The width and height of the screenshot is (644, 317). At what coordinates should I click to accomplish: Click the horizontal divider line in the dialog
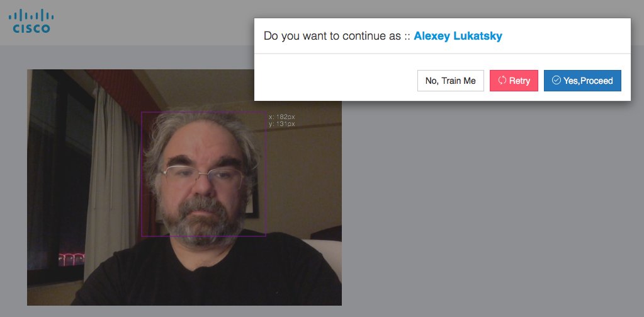coord(443,54)
